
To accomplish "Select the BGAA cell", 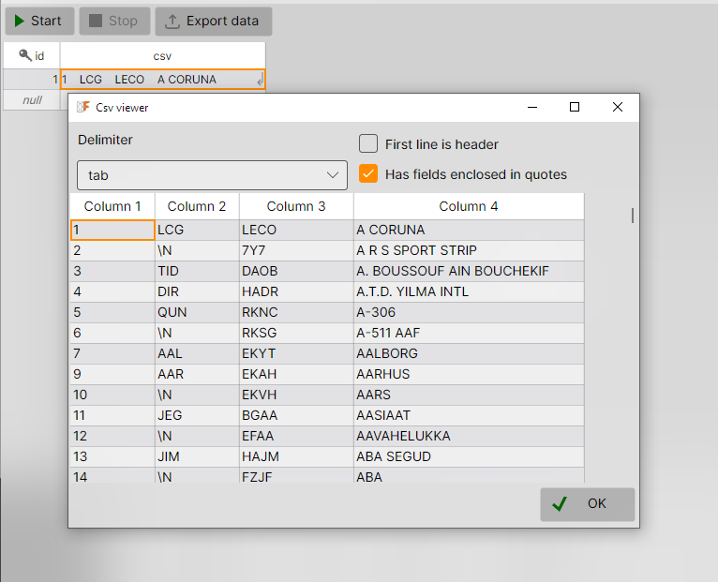I will click(x=296, y=415).
